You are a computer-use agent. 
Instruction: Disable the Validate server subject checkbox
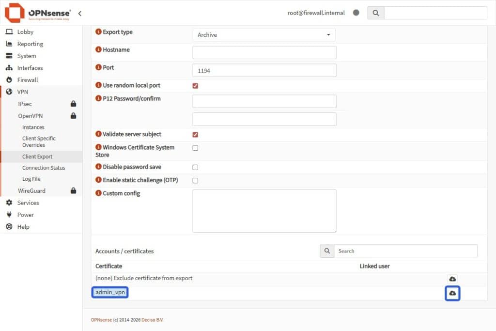195,134
